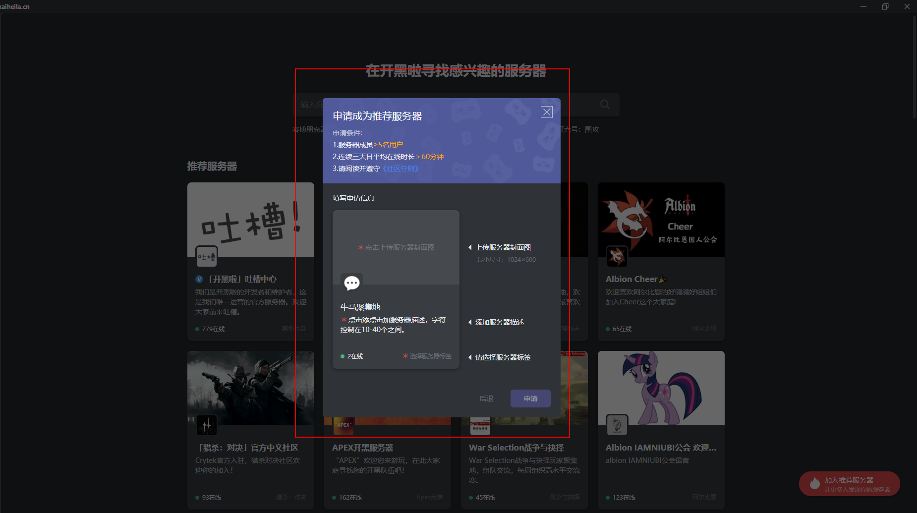
Task: Restore the window with title-bar button
Action: 885,6
